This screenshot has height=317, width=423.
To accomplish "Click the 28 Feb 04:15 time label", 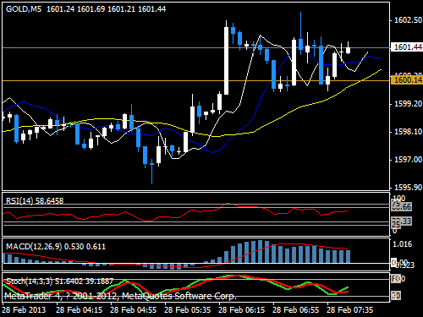I will click(x=80, y=310).
